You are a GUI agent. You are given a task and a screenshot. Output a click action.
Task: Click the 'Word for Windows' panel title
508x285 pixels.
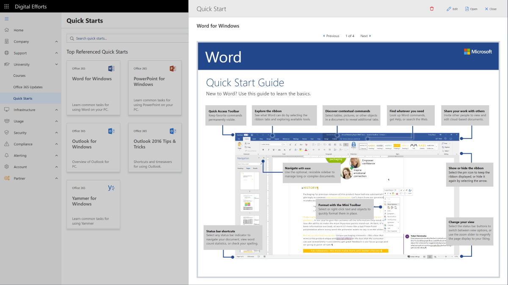(x=218, y=26)
